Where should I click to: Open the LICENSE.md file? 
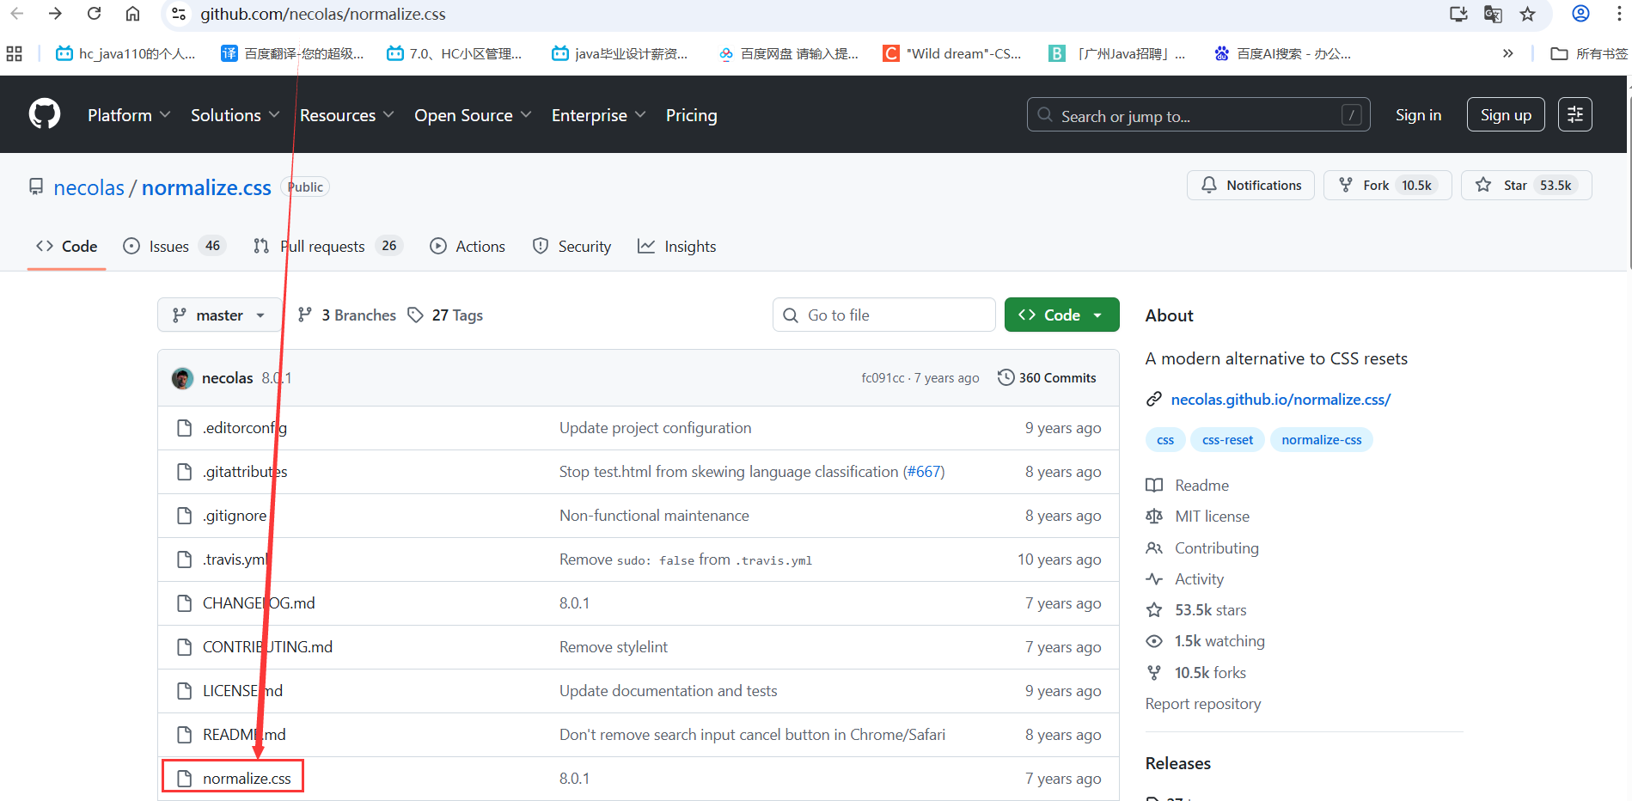[242, 691]
